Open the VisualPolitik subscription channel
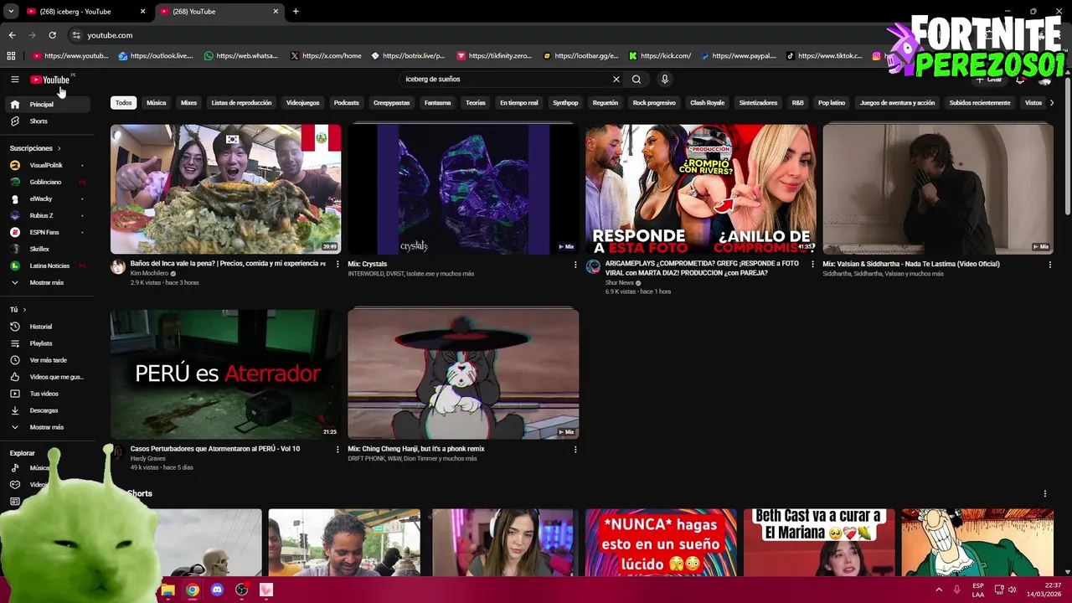This screenshot has width=1072, height=603. coord(47,165)
